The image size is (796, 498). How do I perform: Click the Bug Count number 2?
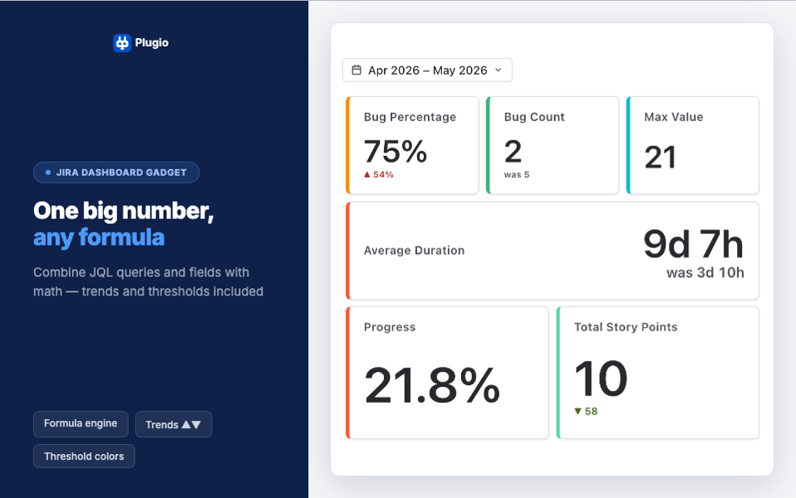[513, 152]
